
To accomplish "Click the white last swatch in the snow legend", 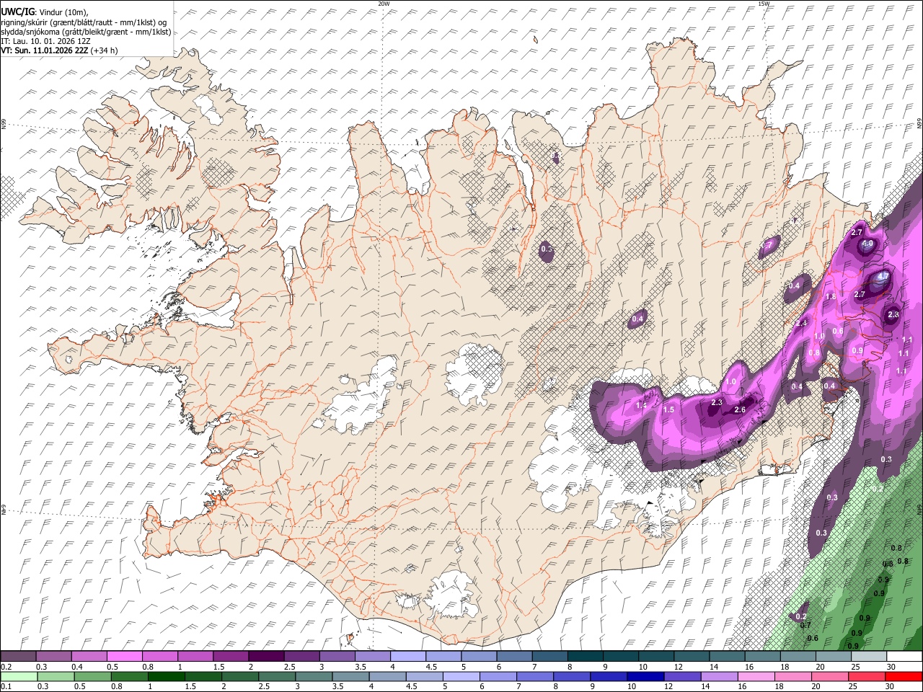I will [903, 656].
